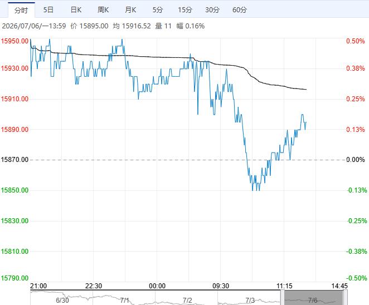Select the 日K tab
The width and height of the screenshot is (369, 305).
tap(76, 10)
